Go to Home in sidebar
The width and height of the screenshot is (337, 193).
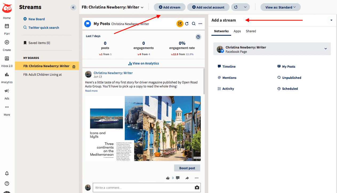(x=7, y=18)
